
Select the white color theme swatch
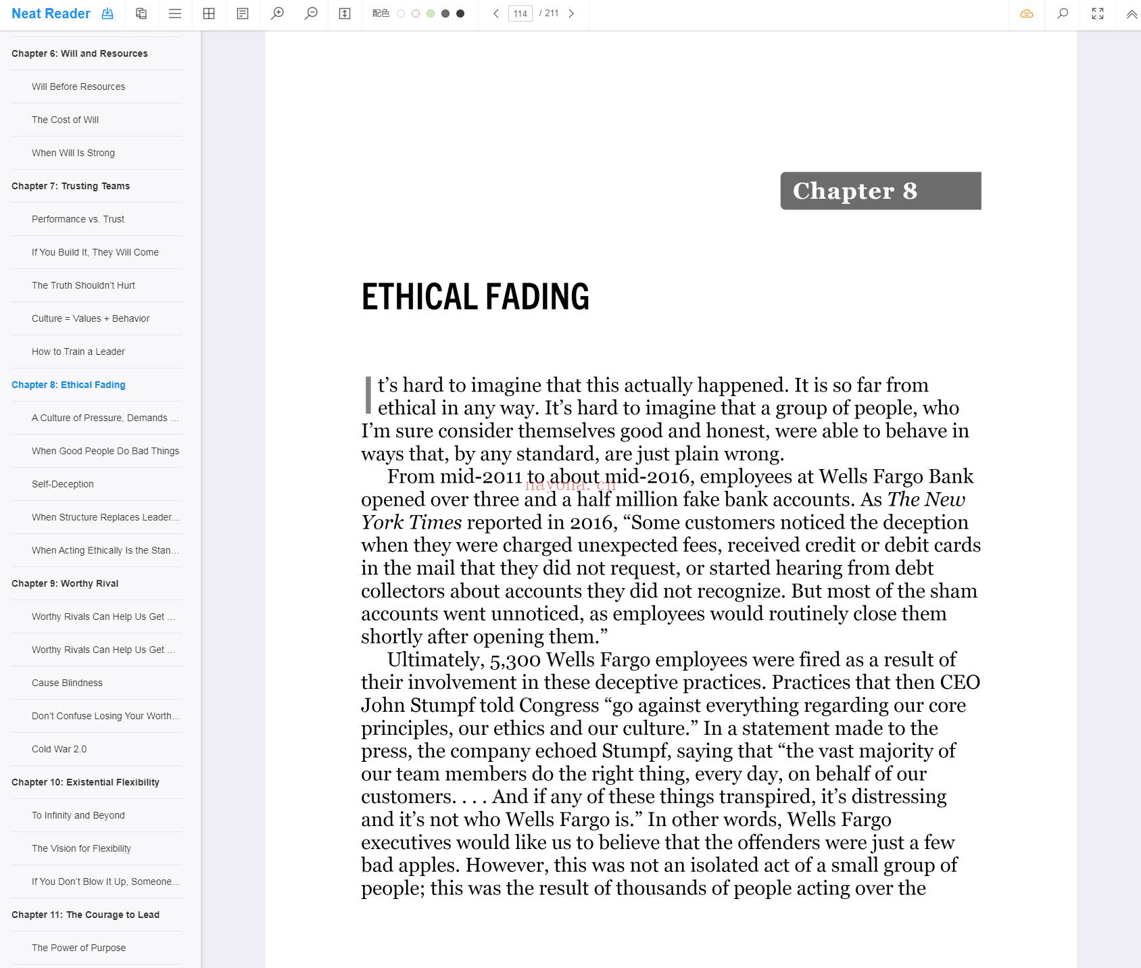coord(401,14)
